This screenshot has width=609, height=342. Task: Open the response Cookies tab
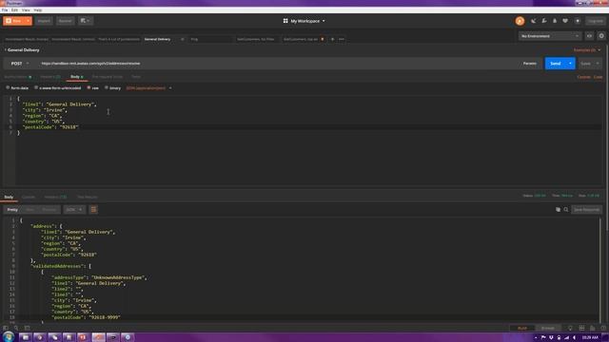[x=29, y=197]
